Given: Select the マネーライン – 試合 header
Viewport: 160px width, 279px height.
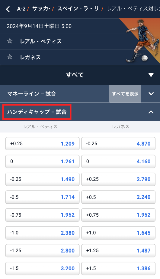Looking at the screenshot, I should click(x=32, y=94).
